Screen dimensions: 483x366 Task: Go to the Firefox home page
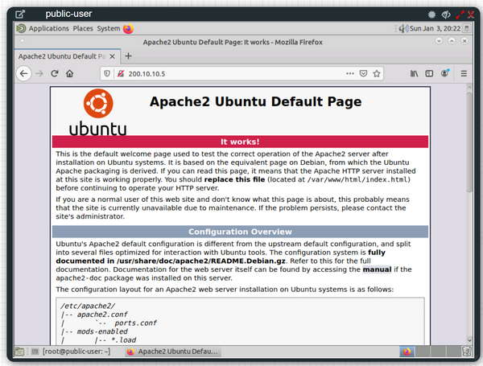point(71,73)
